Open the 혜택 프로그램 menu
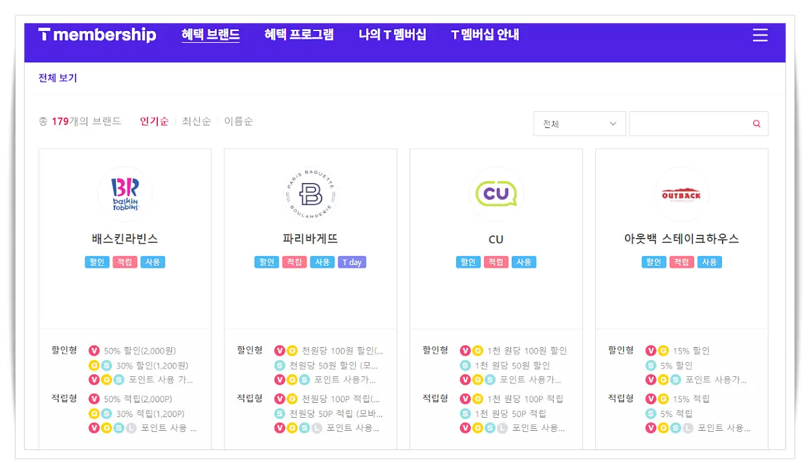 click(x=298, y=34)
